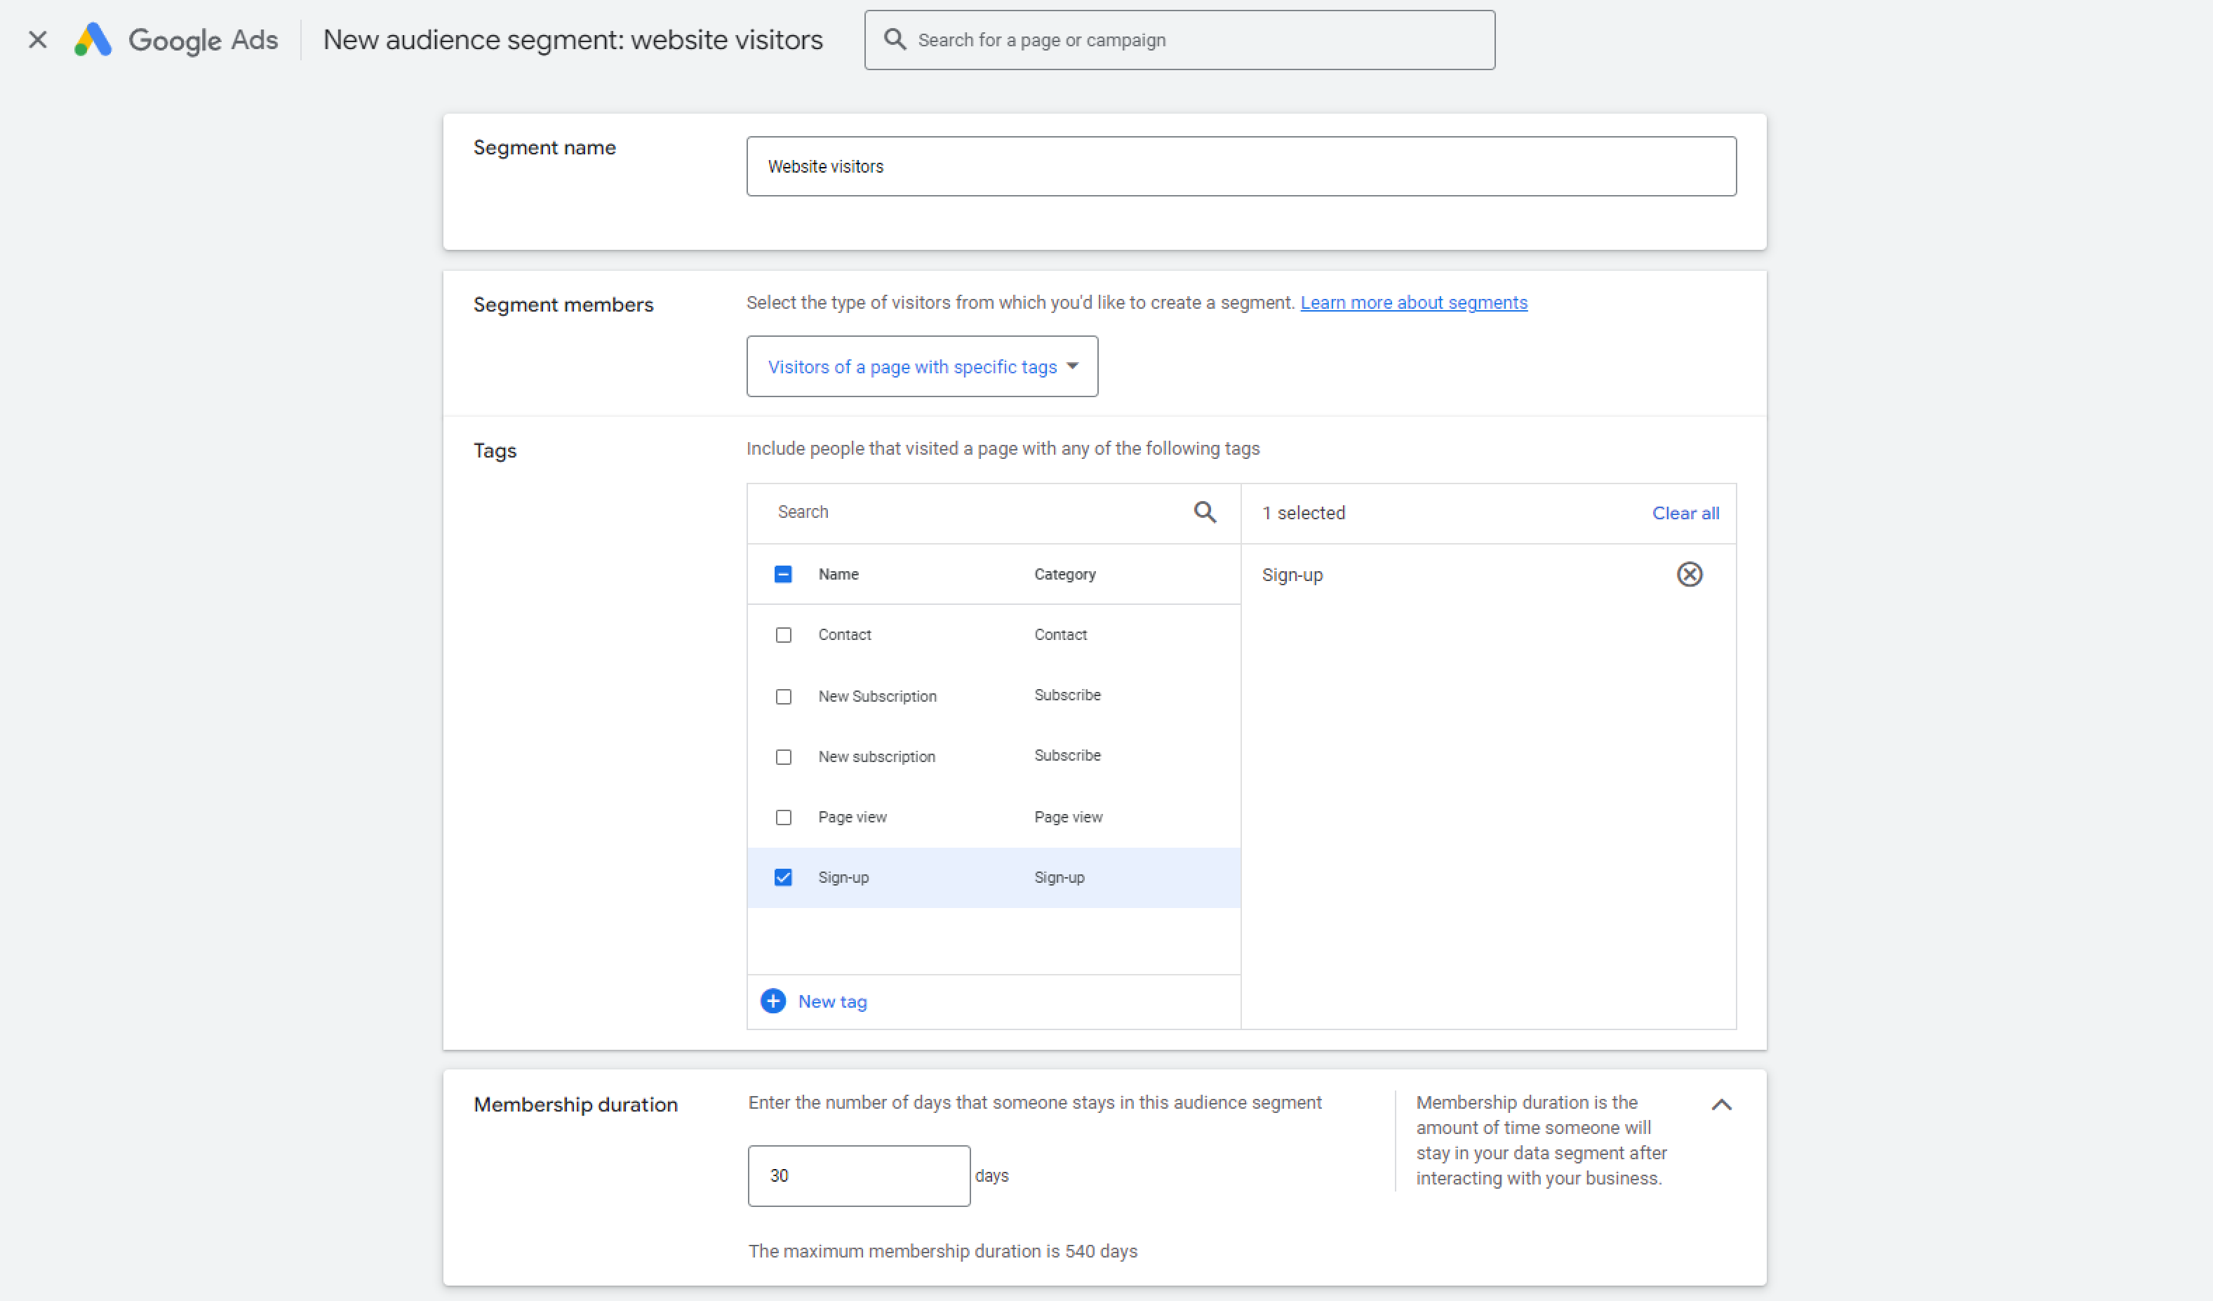Click the Page view category cell
The height and width of the screenshot is (1301, 2213).
pos(1069,817)
